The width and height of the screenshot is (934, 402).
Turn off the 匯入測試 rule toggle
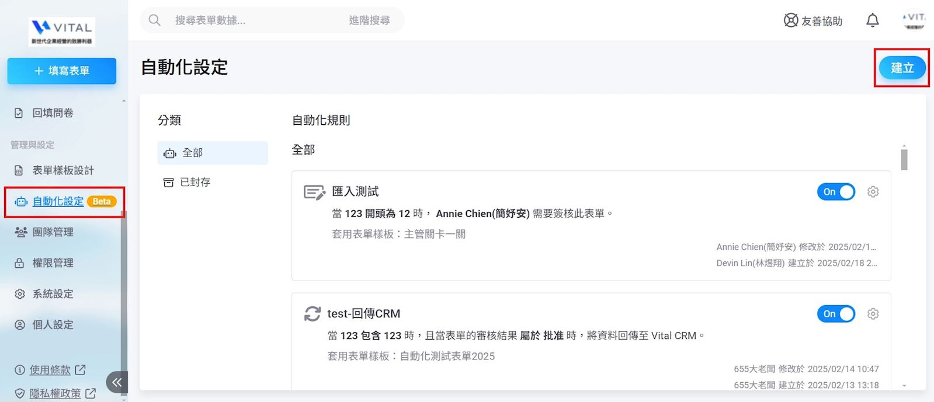[x=836, y=192]
